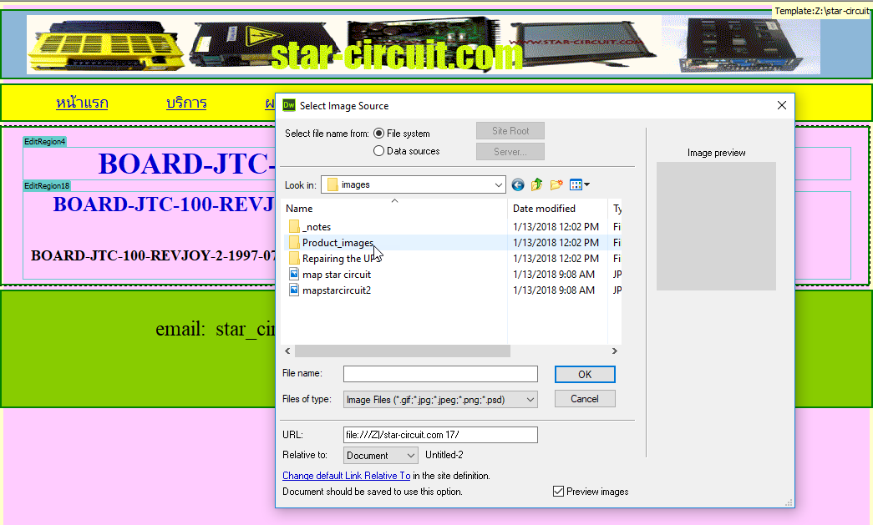Click the horizontal scrollbar right arrow
This screenshot has height=525, width=873.
pos(615,351)
